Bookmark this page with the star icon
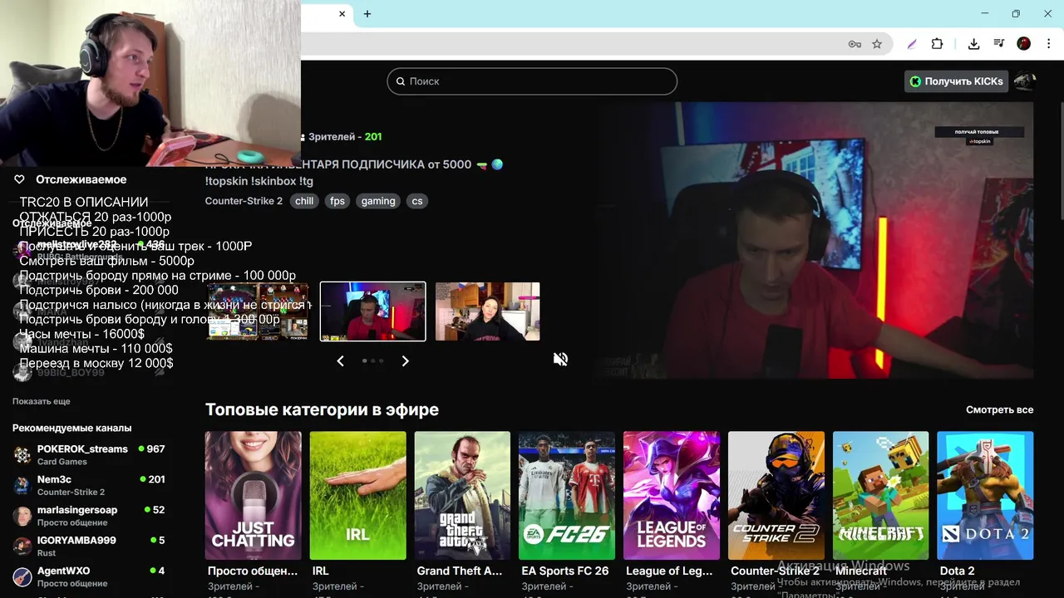Viewport: 1064px width, 598px height. click(877, 44)
